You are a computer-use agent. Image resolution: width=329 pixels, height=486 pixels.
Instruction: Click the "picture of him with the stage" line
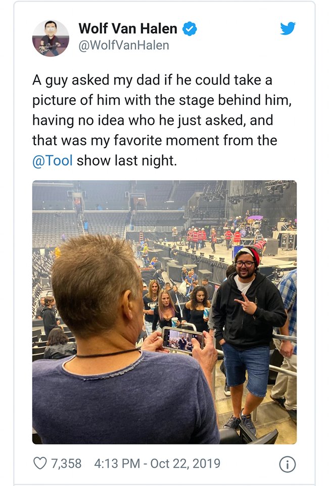coord(162,100)
